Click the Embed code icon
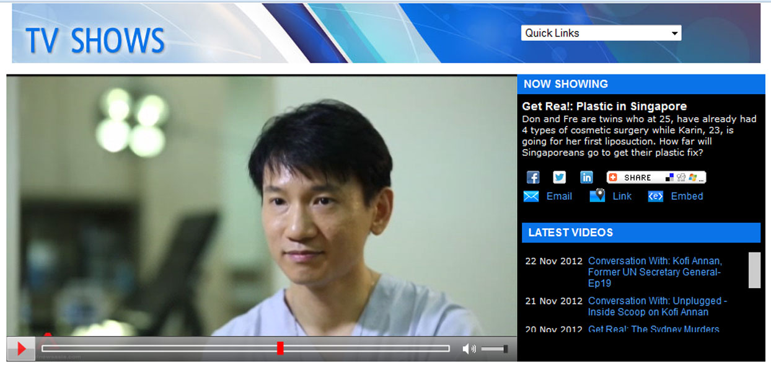 click(656, 197)
